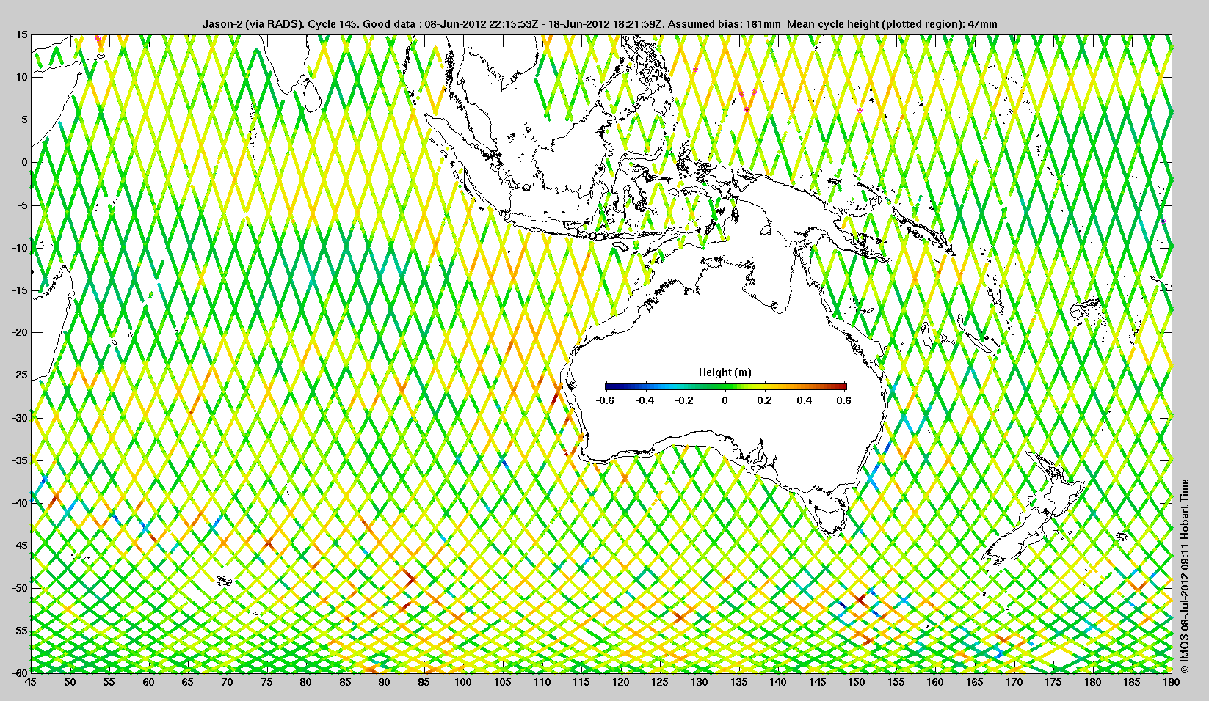Select longitude axis label "95"
This screenshot has height=701, width=1209.
424,682
